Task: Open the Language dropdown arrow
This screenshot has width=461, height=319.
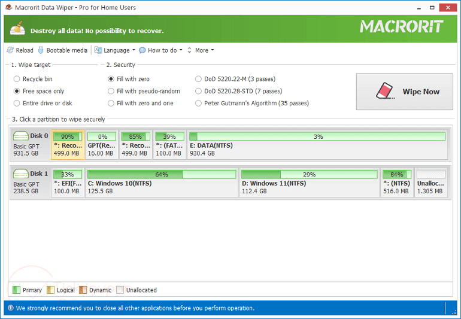Action: [134, 50]
